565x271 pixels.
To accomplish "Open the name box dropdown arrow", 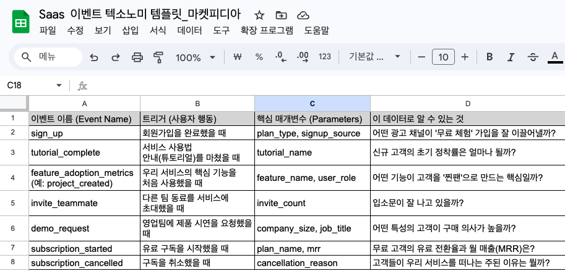I will [59, 86].
